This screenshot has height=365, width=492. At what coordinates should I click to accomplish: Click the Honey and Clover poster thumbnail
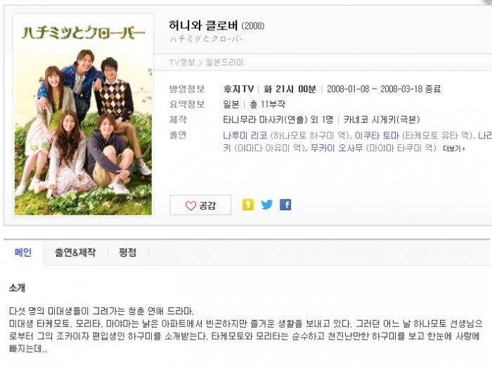[x=83, y=115]
